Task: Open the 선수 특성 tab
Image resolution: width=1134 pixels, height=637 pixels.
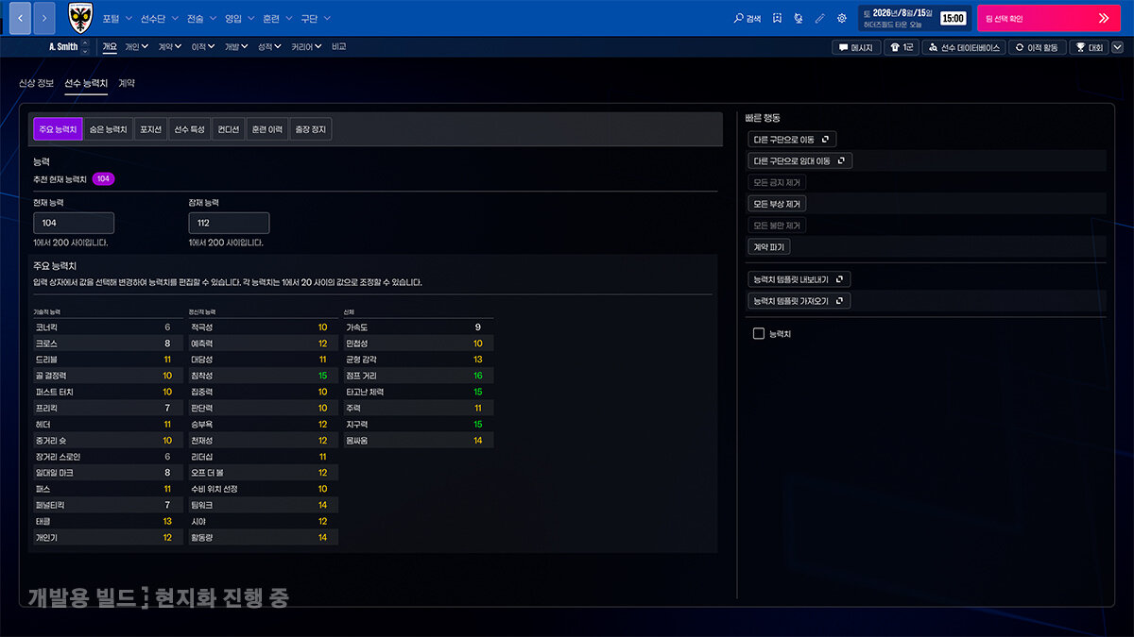Action: click(189, 129)
